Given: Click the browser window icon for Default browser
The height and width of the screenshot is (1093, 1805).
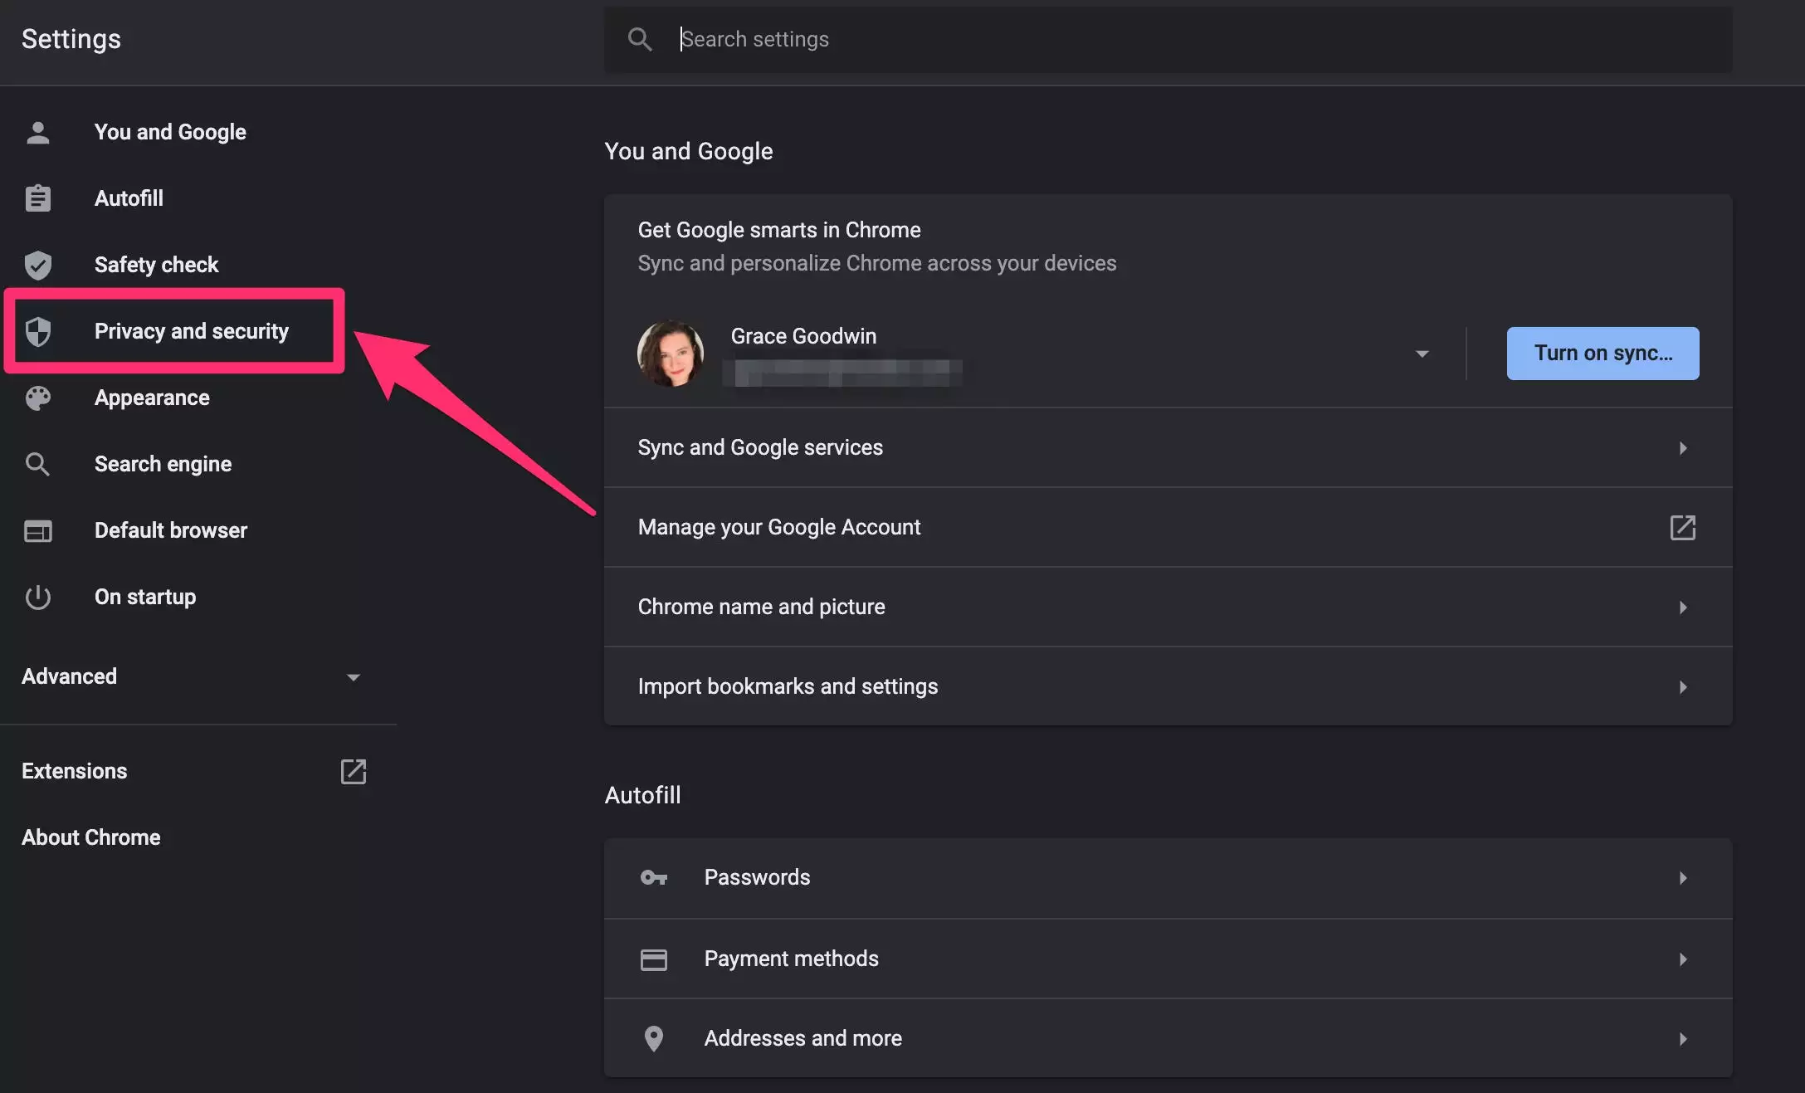Looking at the screenshot, I should [x=38, y=530].
